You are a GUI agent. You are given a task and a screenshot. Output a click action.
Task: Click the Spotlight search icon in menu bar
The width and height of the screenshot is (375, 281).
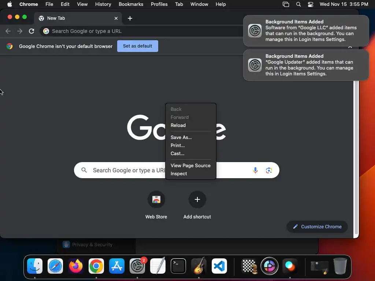[298, 4]
